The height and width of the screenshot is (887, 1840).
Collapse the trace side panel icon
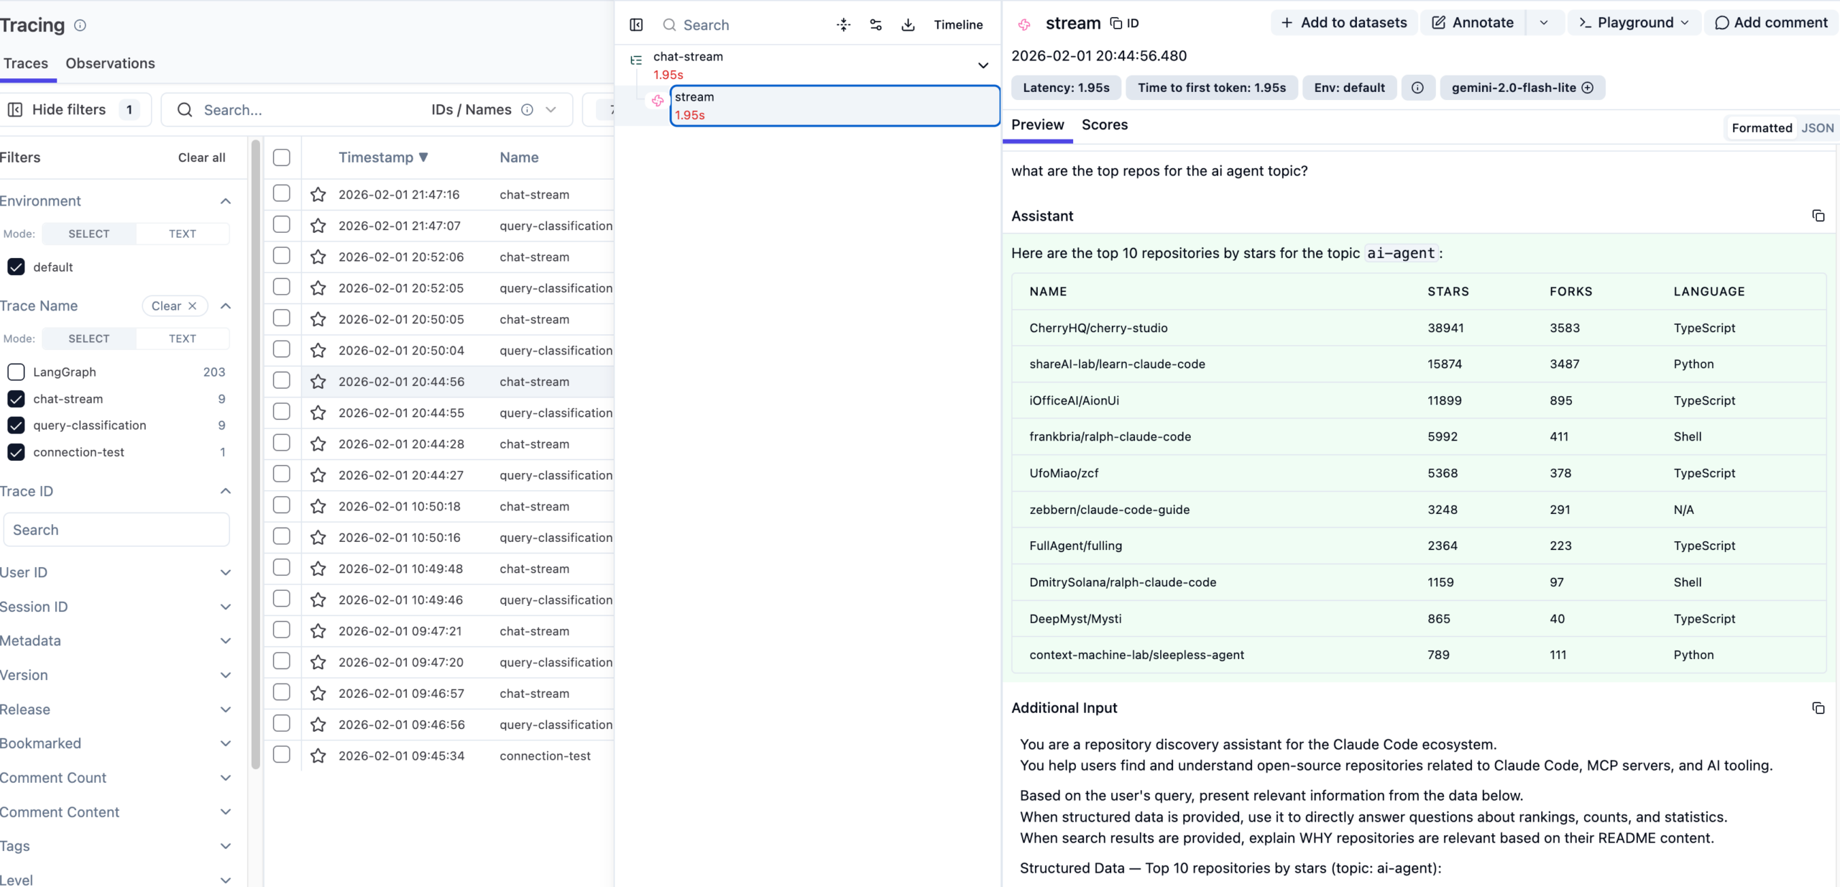tap(636, 25)
